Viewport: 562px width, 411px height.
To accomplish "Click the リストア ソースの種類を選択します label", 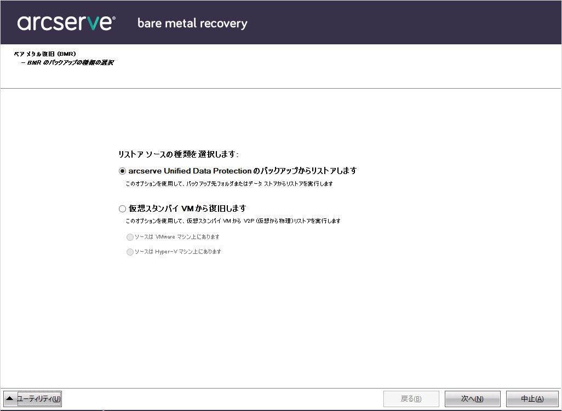I will pyautogui.click(x=178, y=154).
